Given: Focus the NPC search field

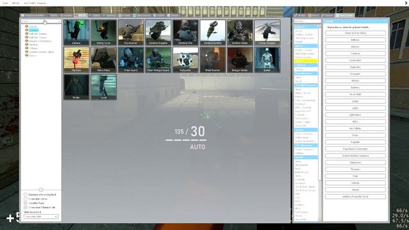Looking at the screenshot, I should click(x=41, y=21).
